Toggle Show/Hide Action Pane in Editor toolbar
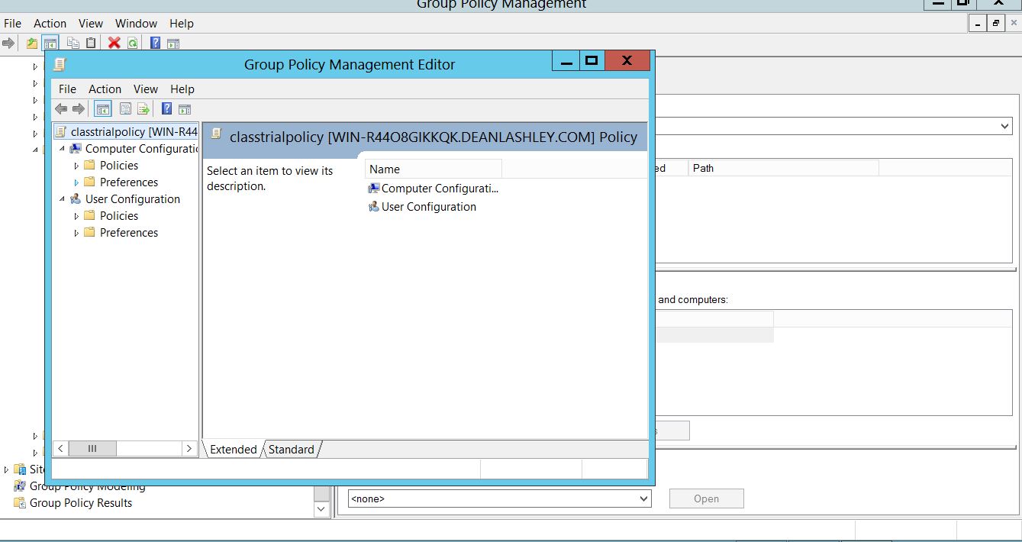This screenshot has height=542, width=1022. point(184,109)
